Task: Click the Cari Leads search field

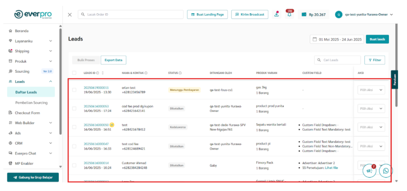Action: click(x=338, y=60)
